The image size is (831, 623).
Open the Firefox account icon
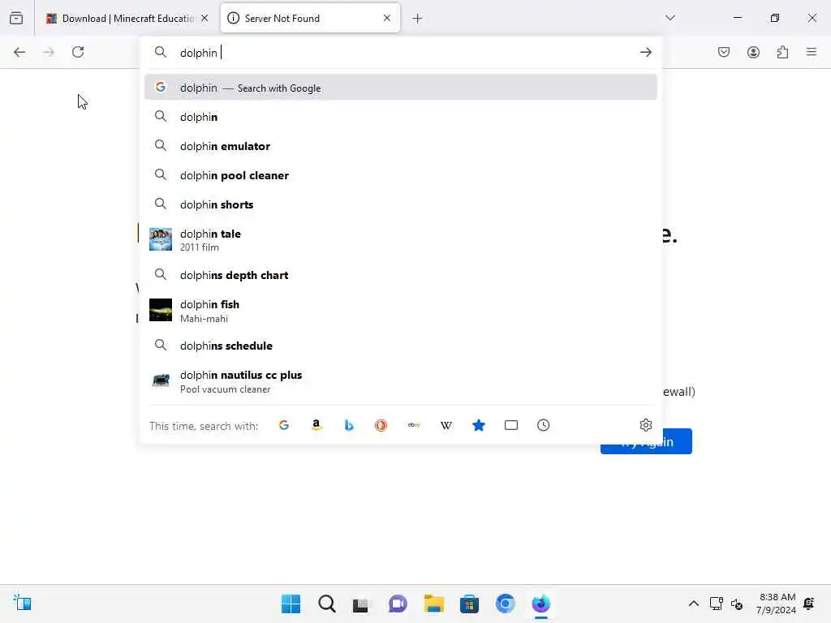(x=753, y=52)
